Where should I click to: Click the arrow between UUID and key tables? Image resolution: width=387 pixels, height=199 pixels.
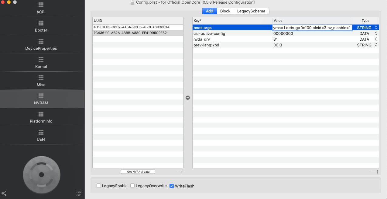click(x=188, y=98)
